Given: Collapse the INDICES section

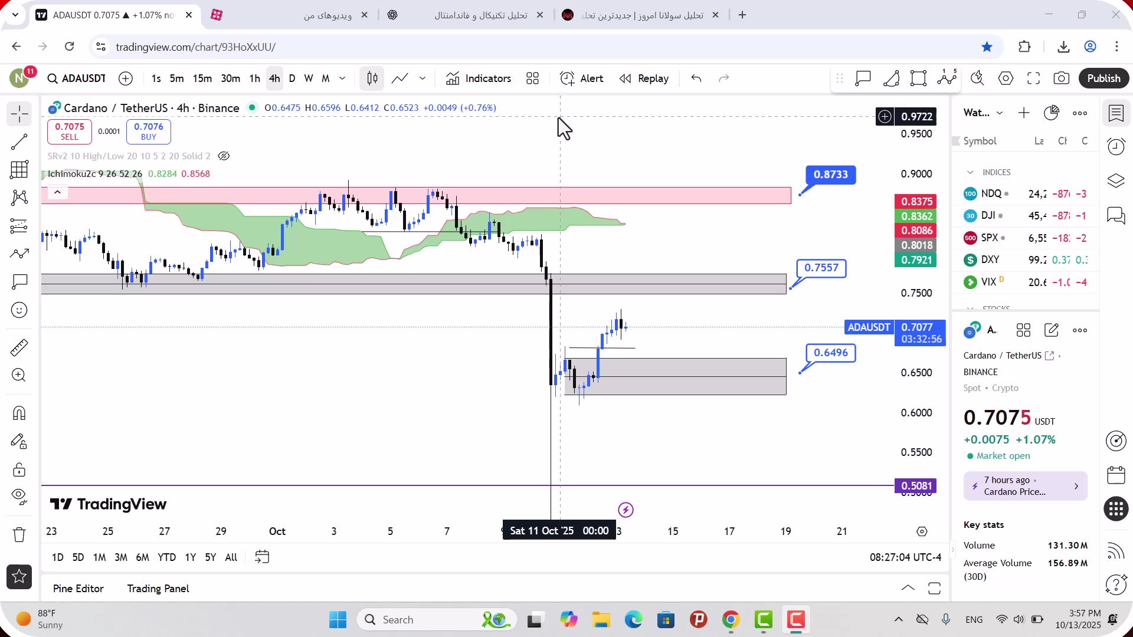Looking at the screenshot, I should pyautogui.click(x=970, y=172).
